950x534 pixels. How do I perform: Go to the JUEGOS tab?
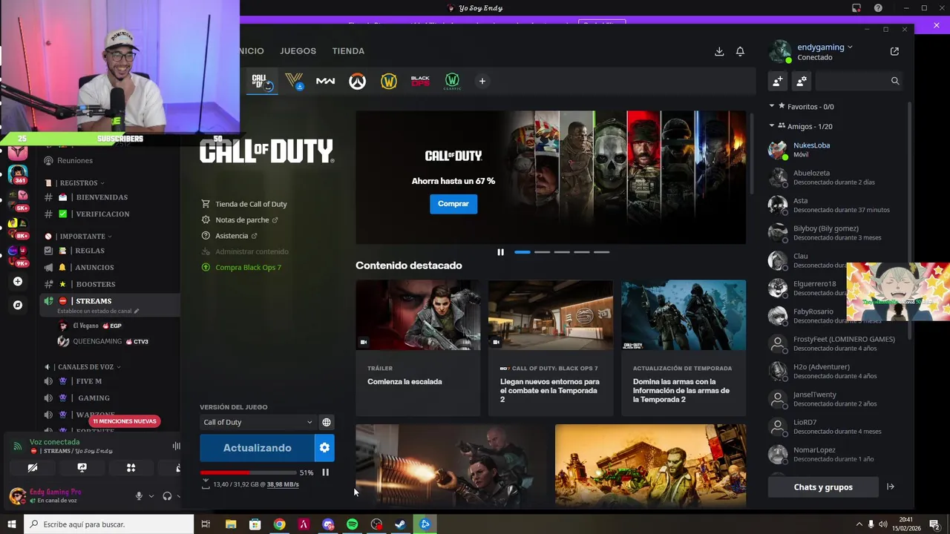[298, 51]
